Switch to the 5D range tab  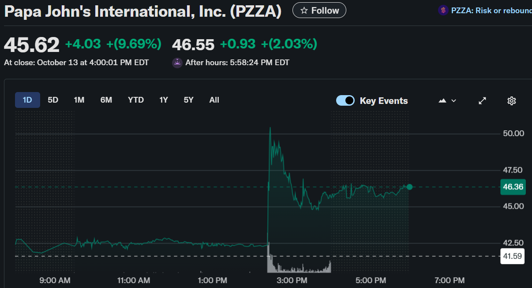[x=53, y=100]
